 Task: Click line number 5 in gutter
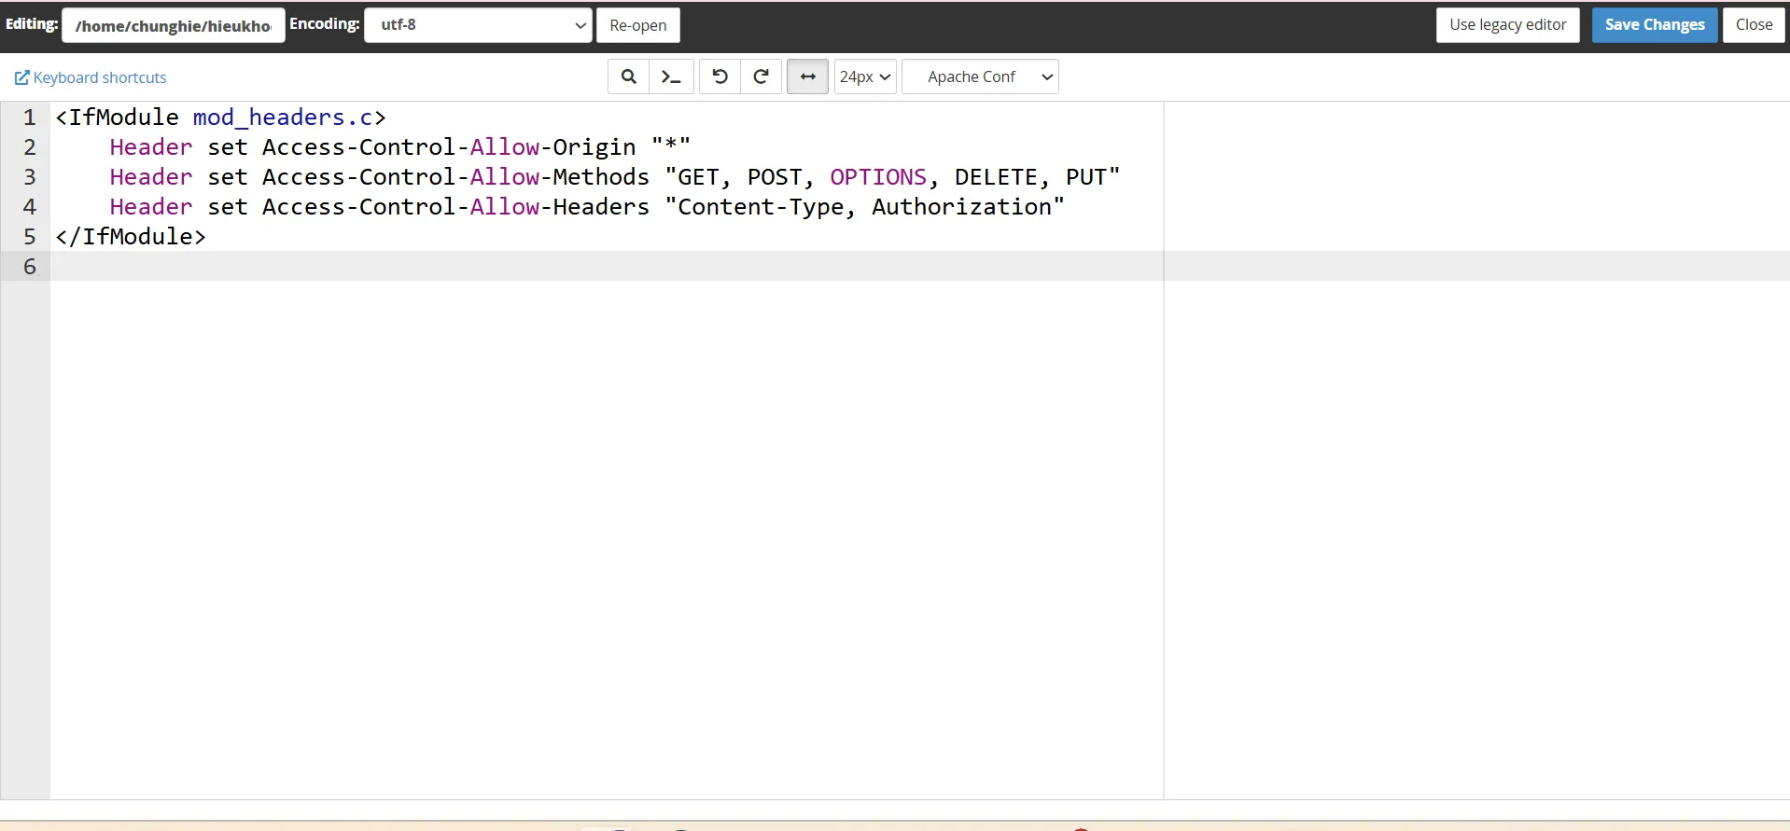click(x=30, y=237)
